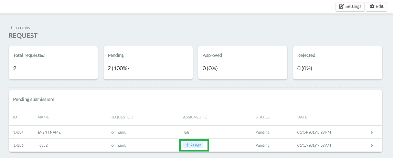Click the Edit button with gear icon

(x=376, y=7)
